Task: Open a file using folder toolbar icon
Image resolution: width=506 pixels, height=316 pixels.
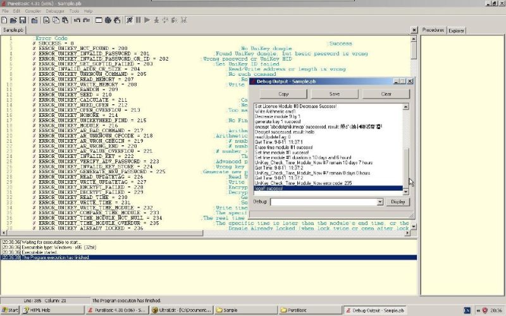Action: [x=13, y=20]
